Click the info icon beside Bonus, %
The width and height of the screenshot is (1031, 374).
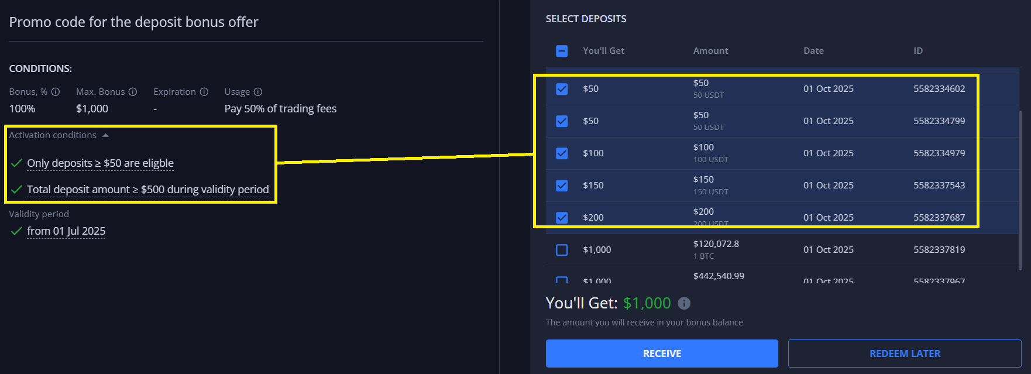[56, 92]
